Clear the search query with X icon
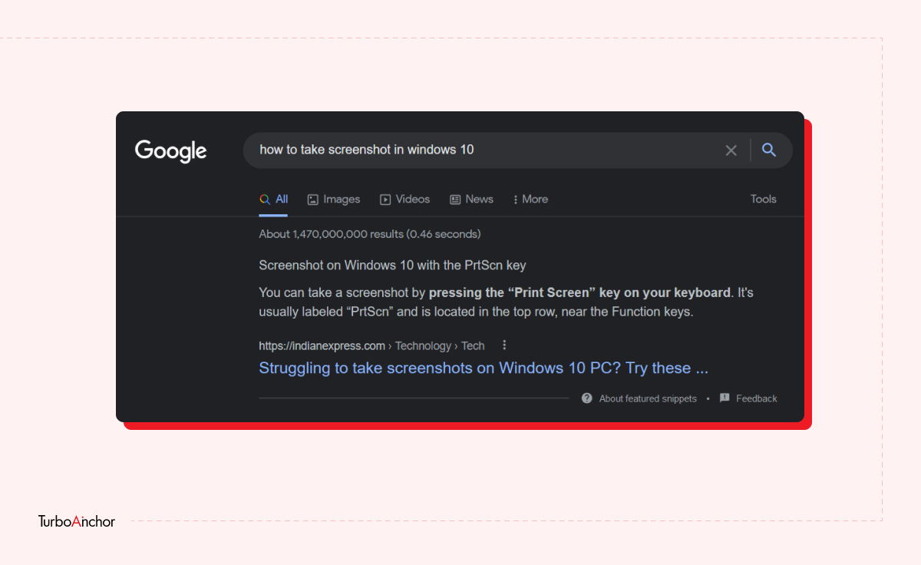The height and width of the screenshot is (565, 921). pyautogui.click(x=731, y=150)
